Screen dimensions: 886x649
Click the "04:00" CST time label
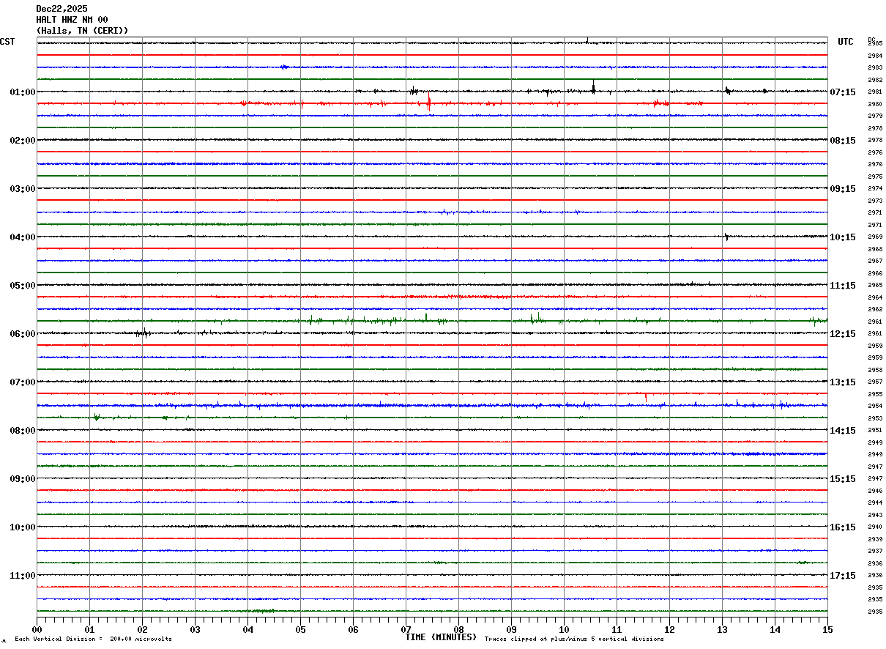pos(23,237)
